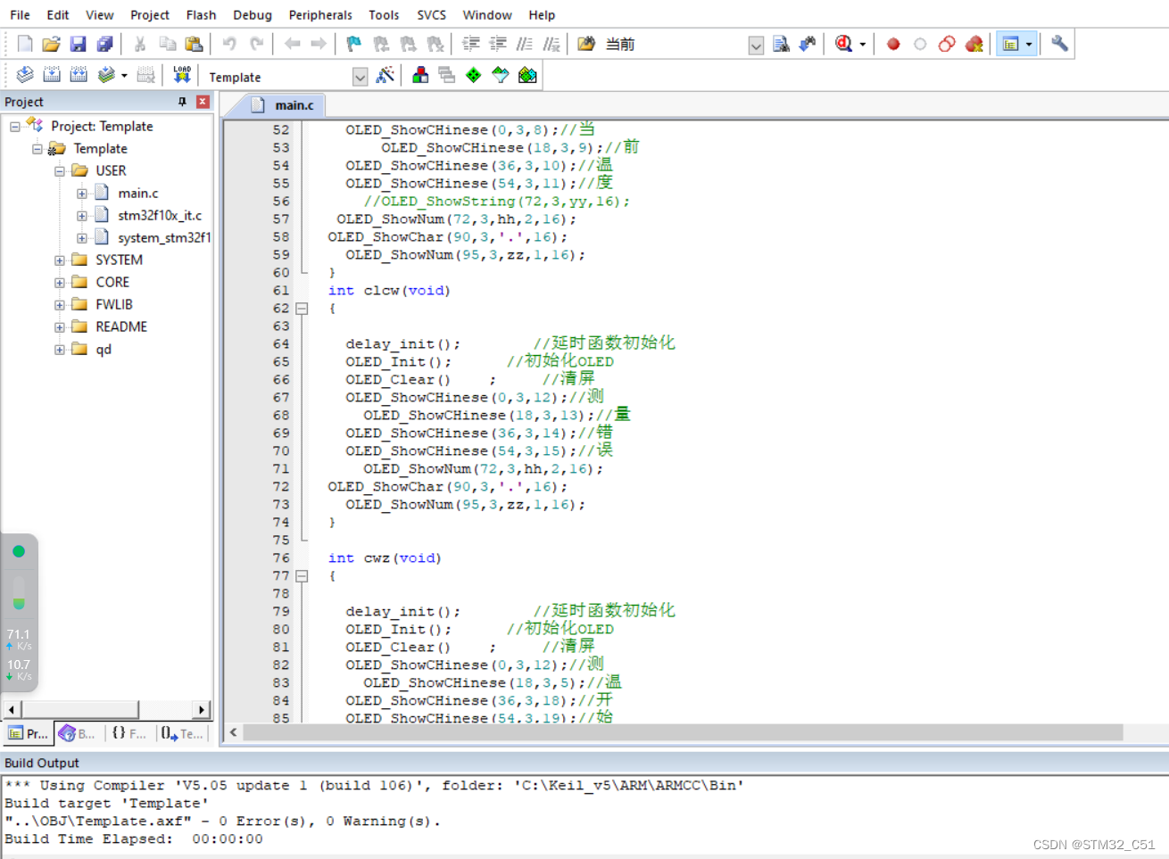This screenshot has height=859, width=1169.
Task: Click the project panel scroll right arrow
Action: click(x=202, y=709)
